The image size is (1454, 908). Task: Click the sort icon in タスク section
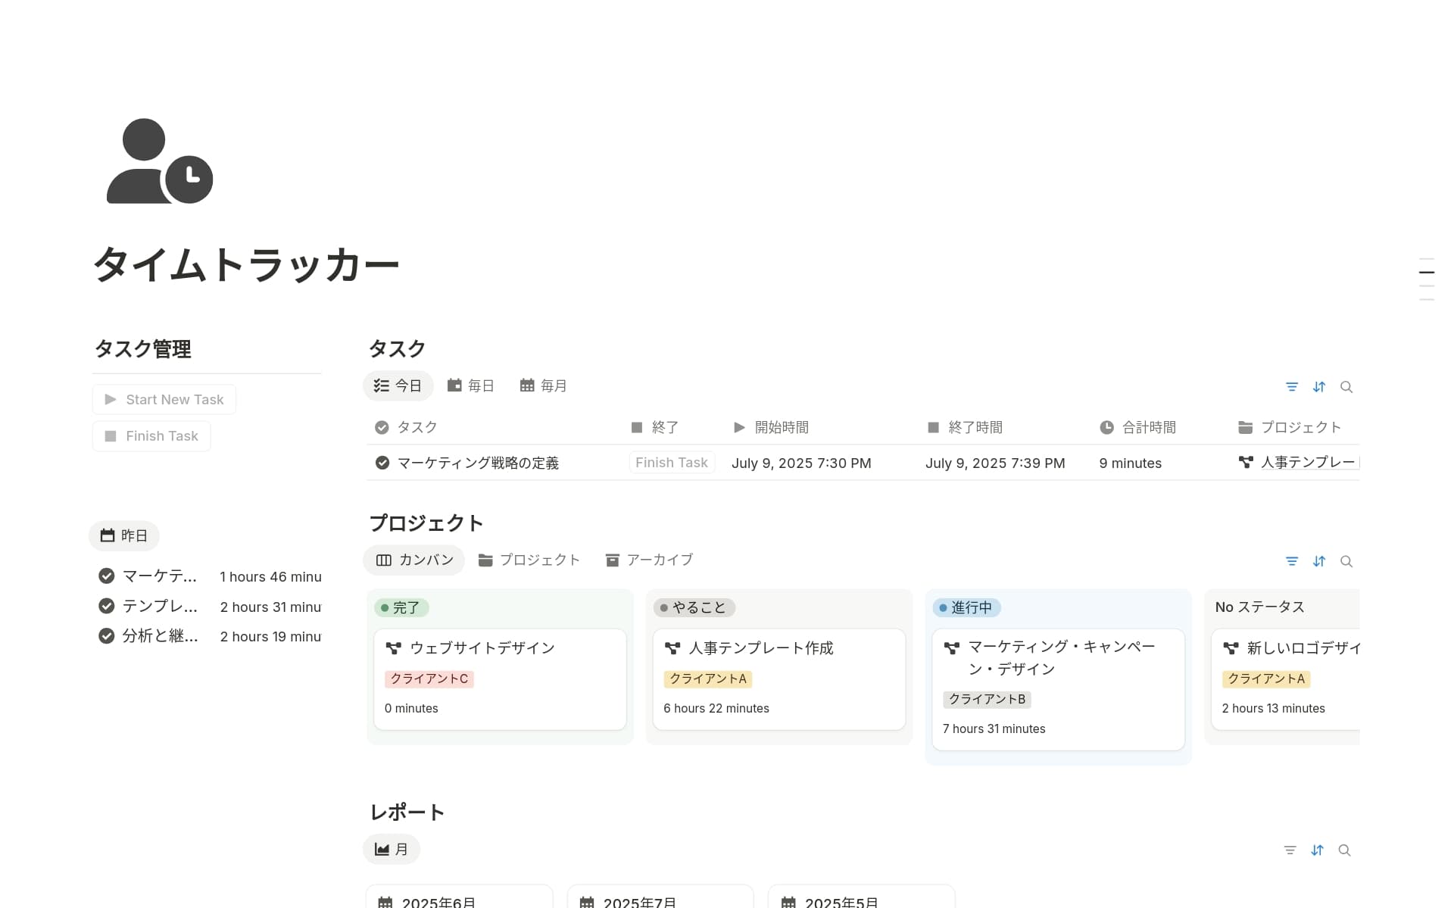tap(1319, 387)
